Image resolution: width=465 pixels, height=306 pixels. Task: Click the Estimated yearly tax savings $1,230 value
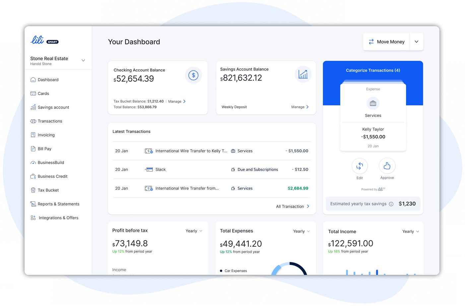point(407,204)
